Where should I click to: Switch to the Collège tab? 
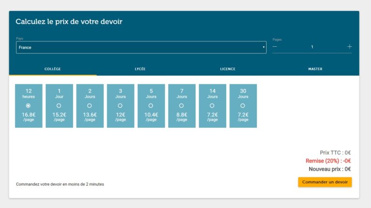(x=53, y=69)
